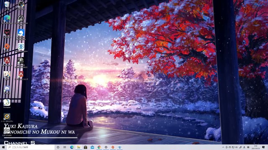Select the Pentablet desktop shortcut
This screenshot has height=150, width=268.
pyautogui.click(x=7, y=104)
